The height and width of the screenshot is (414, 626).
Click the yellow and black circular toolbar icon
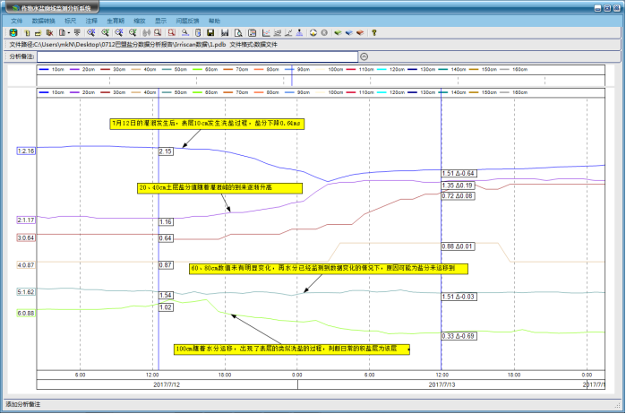(x=313, y=33)
